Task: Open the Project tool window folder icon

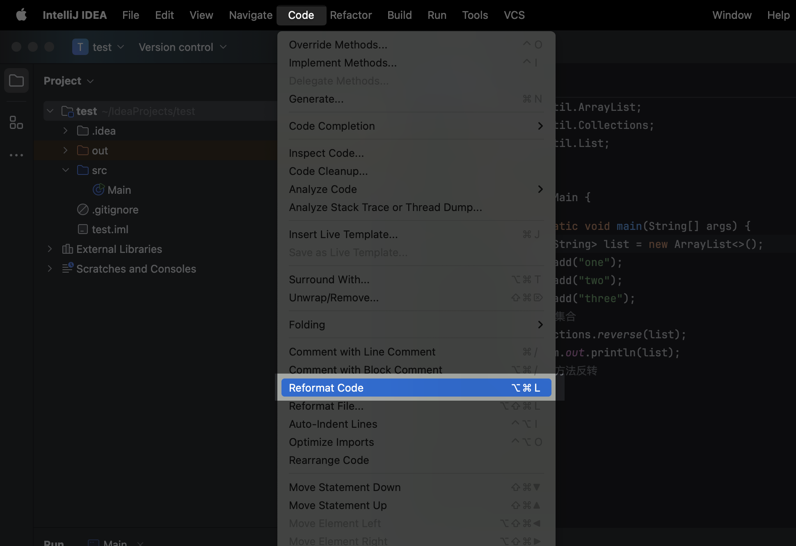Action: click(x=16, y=80)
